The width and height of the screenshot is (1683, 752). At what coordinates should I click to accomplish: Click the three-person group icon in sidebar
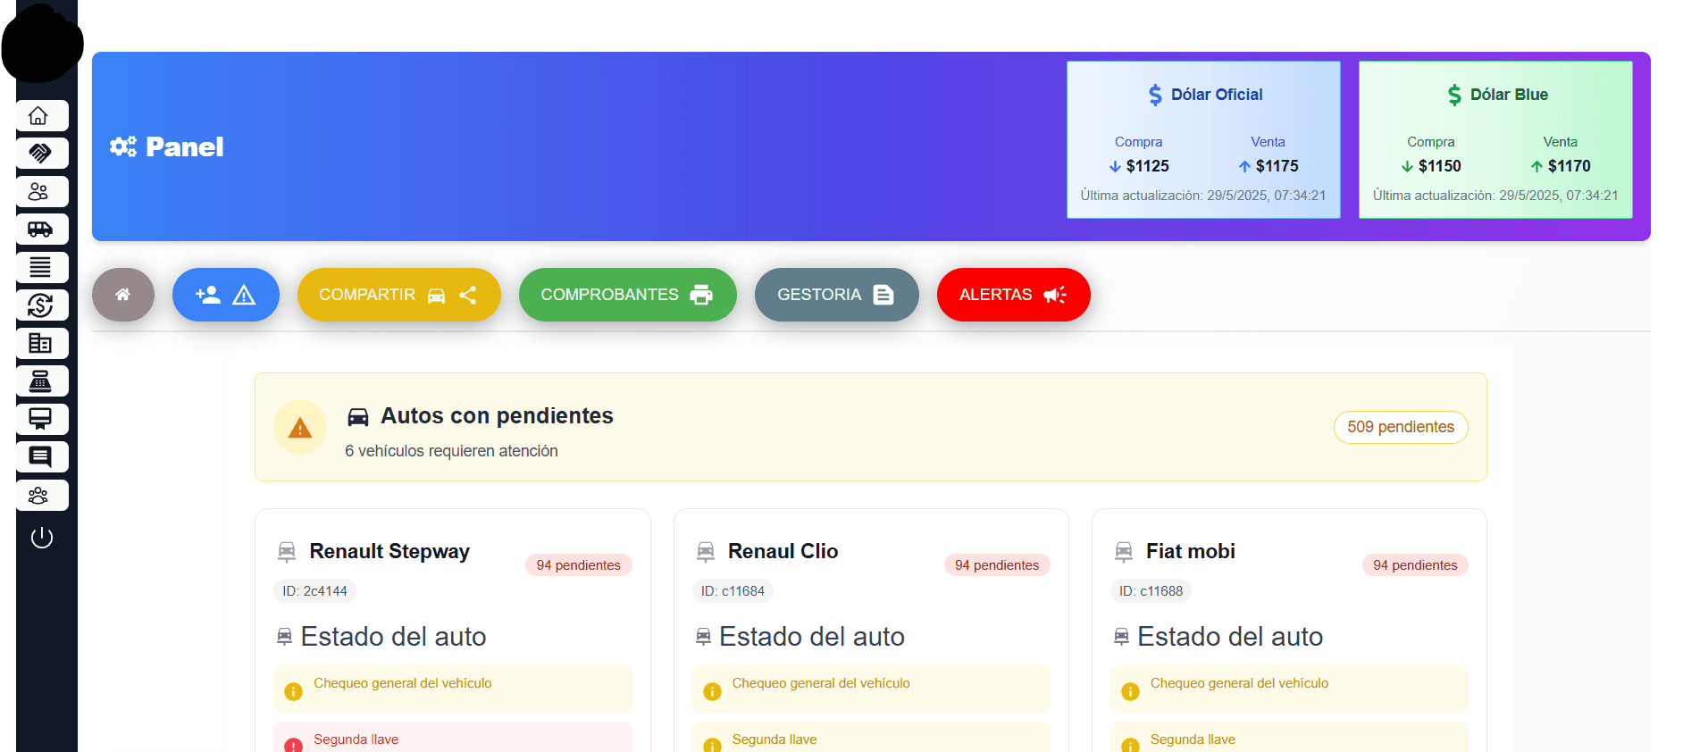[41, 495]
